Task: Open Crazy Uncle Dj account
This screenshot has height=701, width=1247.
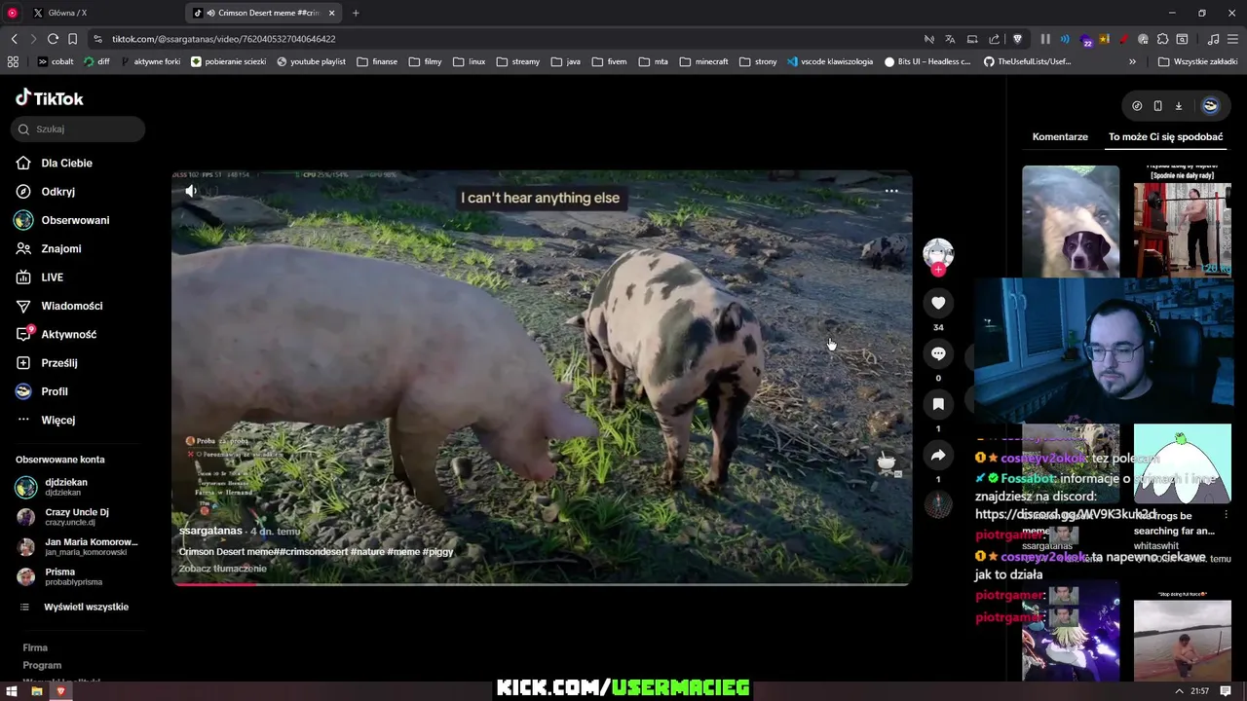Action: point(76,517)
